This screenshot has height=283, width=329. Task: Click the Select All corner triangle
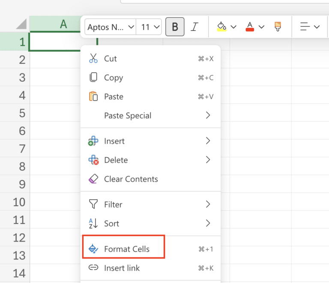[x=21, y=24]
